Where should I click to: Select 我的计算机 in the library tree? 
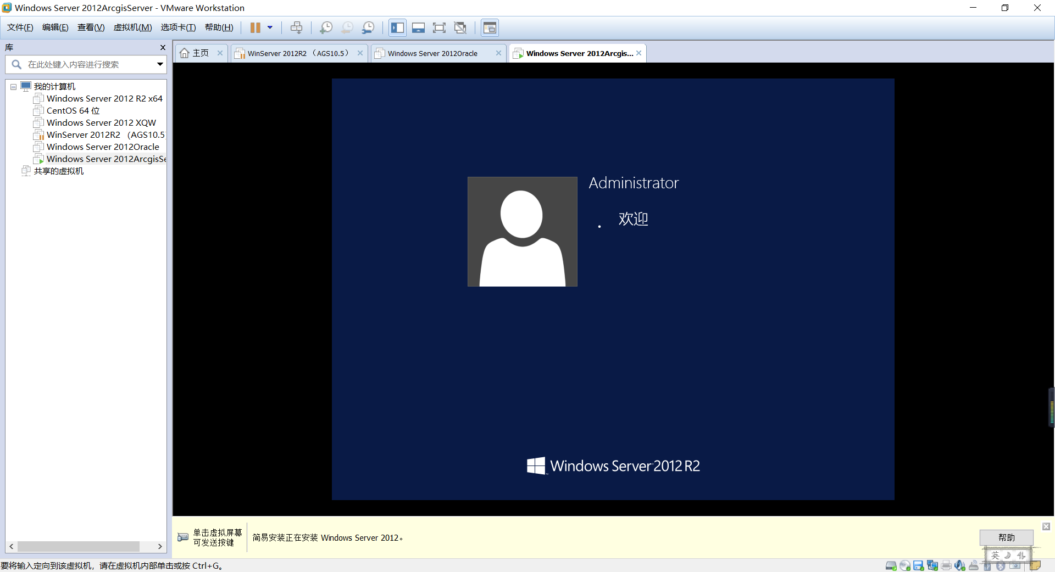(x=54, y=86)
